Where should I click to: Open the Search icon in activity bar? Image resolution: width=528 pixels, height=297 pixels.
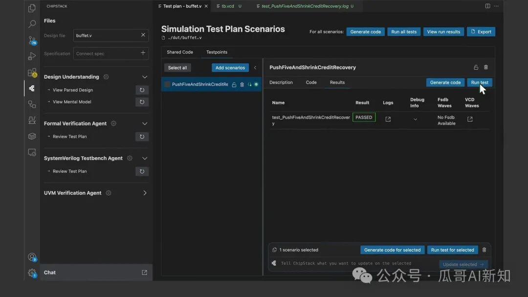click(x=32, y=24)
